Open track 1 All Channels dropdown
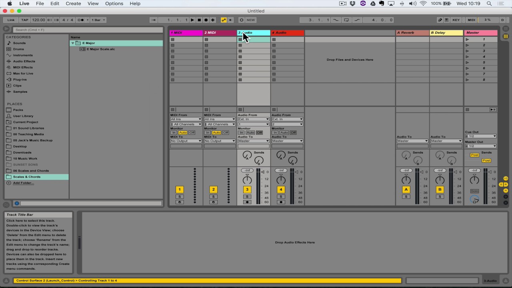 click(186, 124)
